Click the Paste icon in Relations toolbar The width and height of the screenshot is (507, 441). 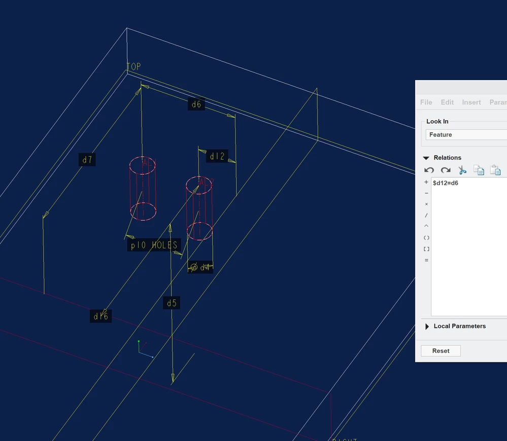[495, 170]
